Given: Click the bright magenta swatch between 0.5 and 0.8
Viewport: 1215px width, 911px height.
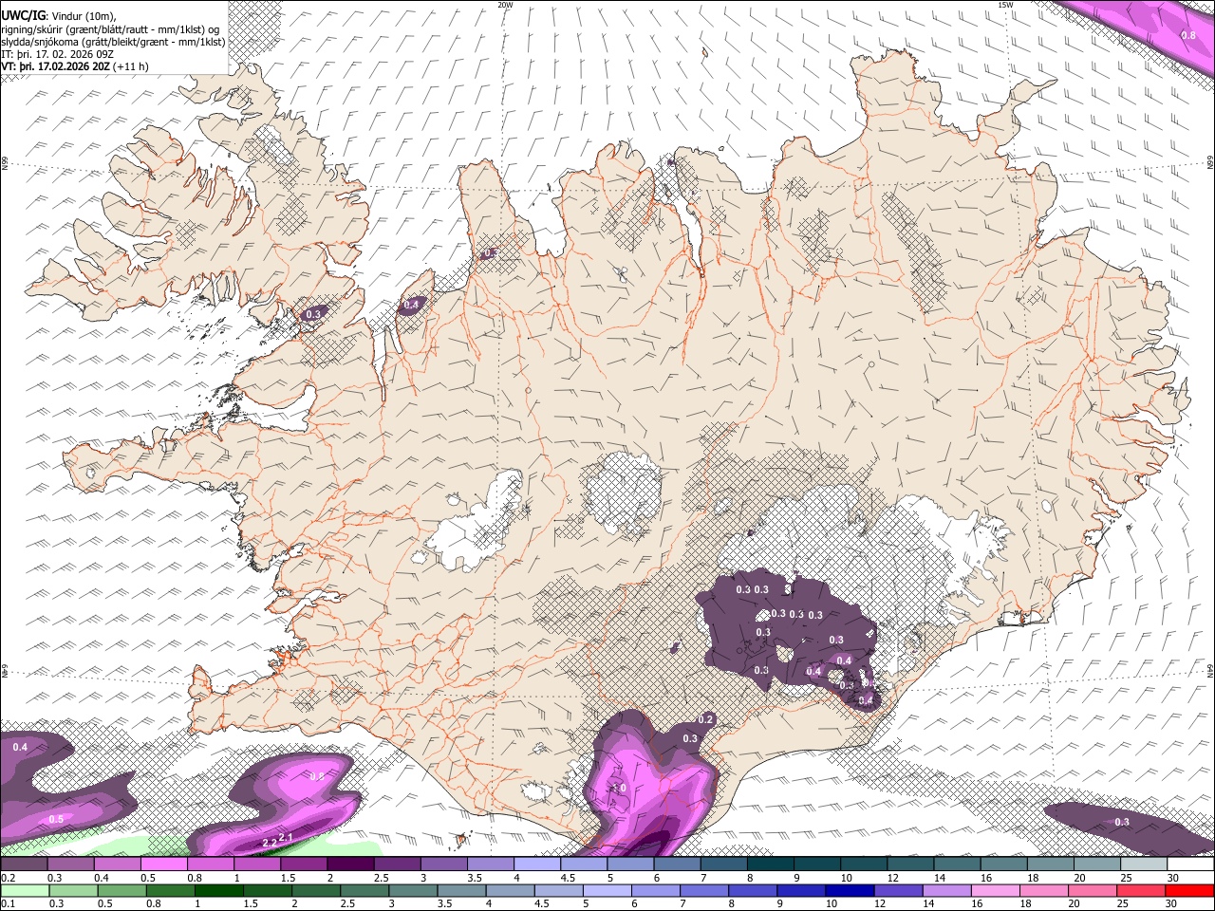Looking at the screenshot, I should (163, 865).
